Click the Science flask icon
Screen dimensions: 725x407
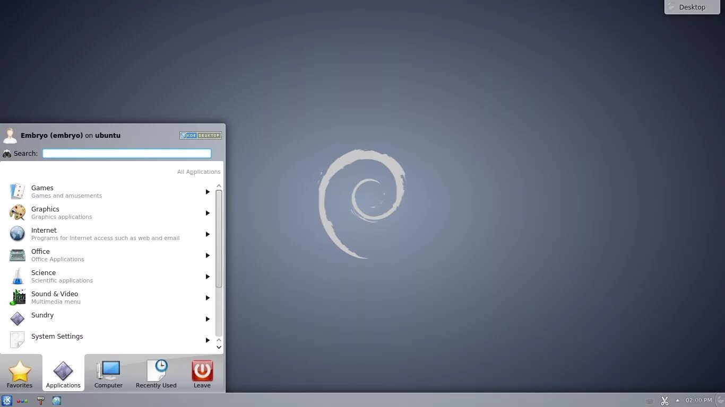(17, 276)
